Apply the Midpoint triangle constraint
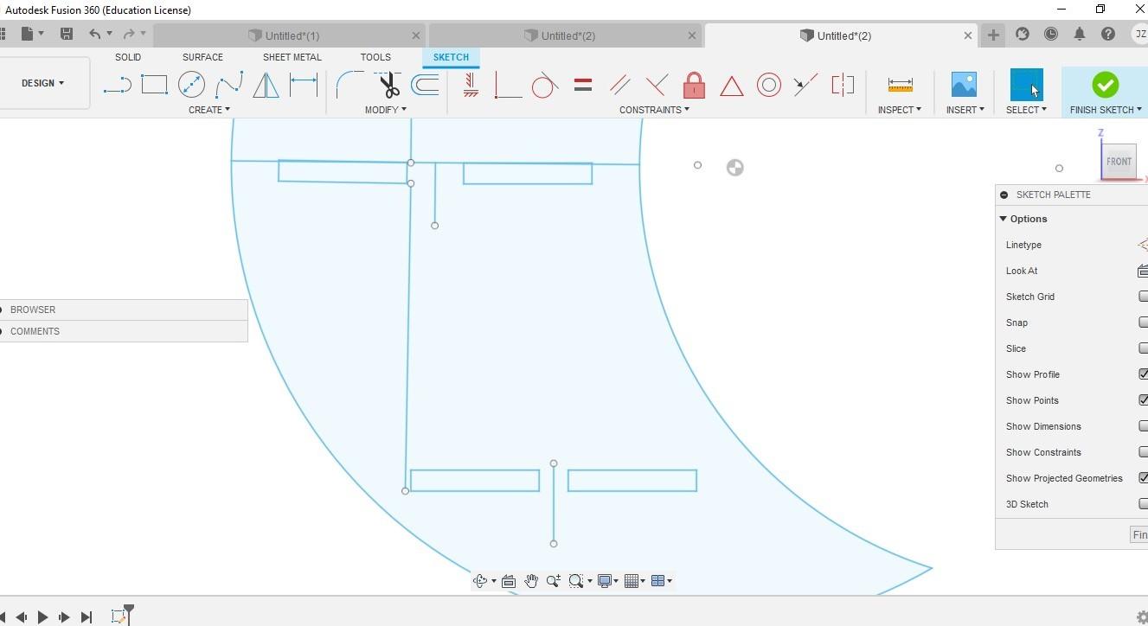 coord(732,86)
